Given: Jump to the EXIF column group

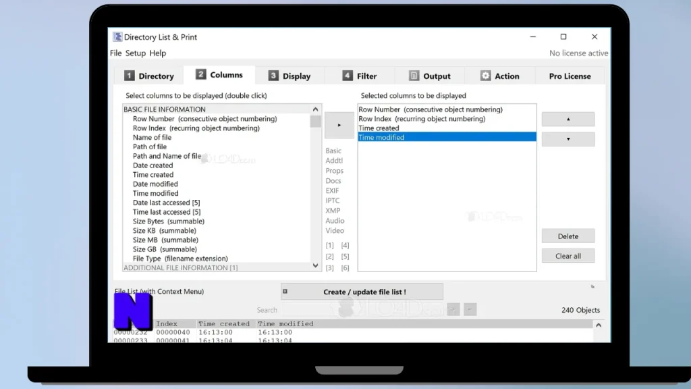Looking at the screenshot, I should 332,190.
